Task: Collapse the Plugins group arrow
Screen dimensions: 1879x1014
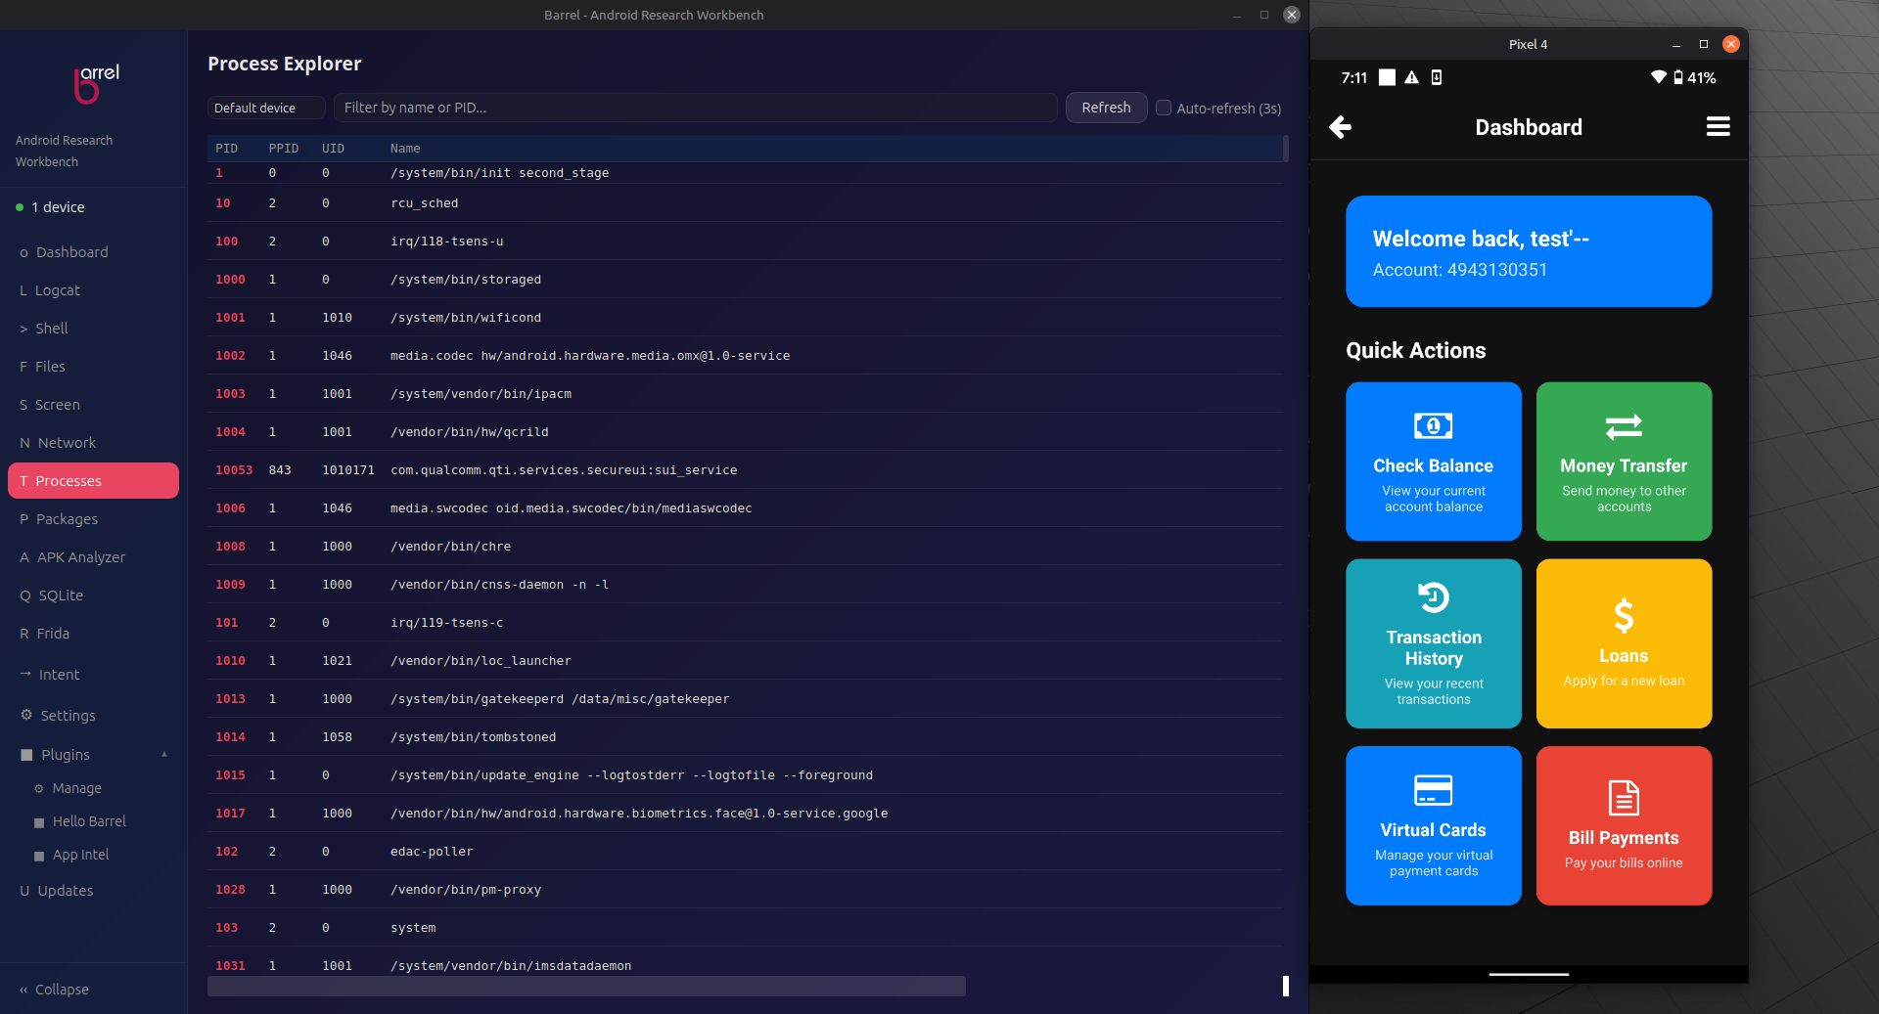Action: point(164,754)
